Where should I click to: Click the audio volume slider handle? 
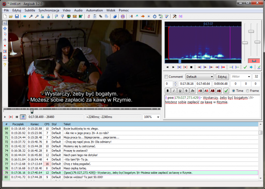[x=257, y=42]
